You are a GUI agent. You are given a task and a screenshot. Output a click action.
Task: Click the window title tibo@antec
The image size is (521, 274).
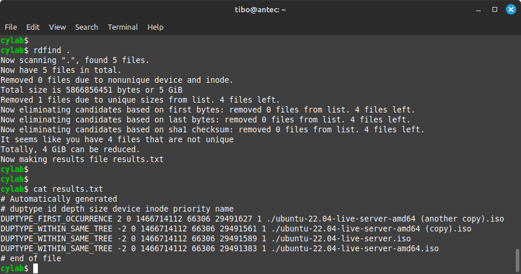pos(260,10)
